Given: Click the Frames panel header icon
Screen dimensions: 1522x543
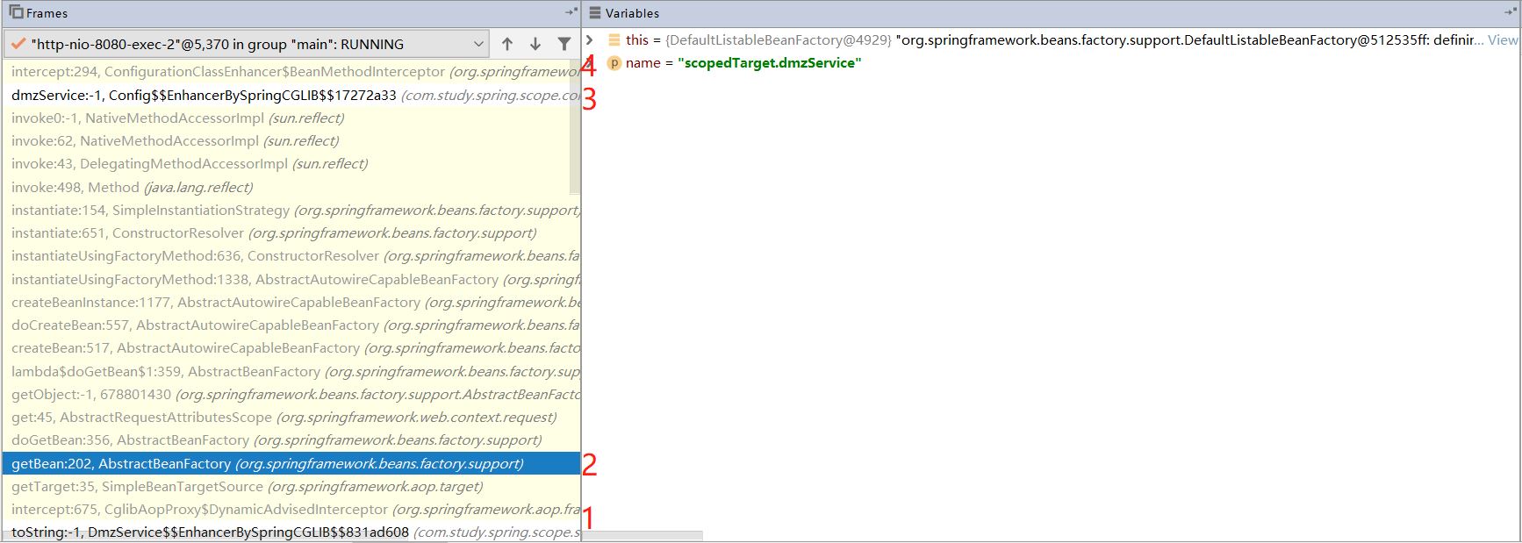Looking at the screenshot, I should click(x=16, y=12).
